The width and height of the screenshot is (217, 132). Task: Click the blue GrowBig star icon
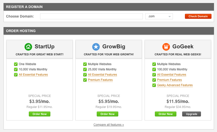(96, 47)
